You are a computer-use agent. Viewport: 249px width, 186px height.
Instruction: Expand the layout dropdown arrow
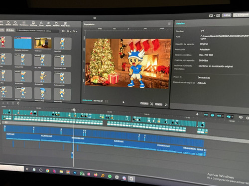(x=215, y=15)
